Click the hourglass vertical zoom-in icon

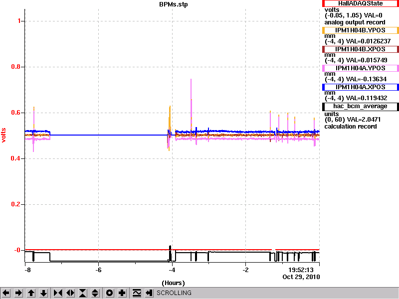click(x=83, y=293)
